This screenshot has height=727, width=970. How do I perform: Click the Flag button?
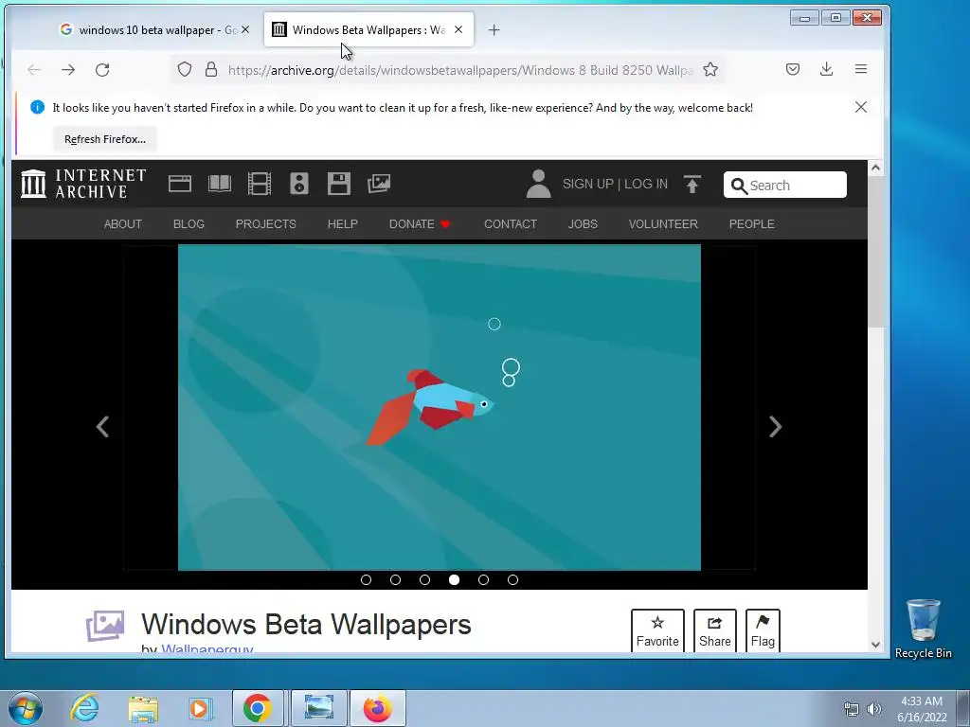(763, 631)
